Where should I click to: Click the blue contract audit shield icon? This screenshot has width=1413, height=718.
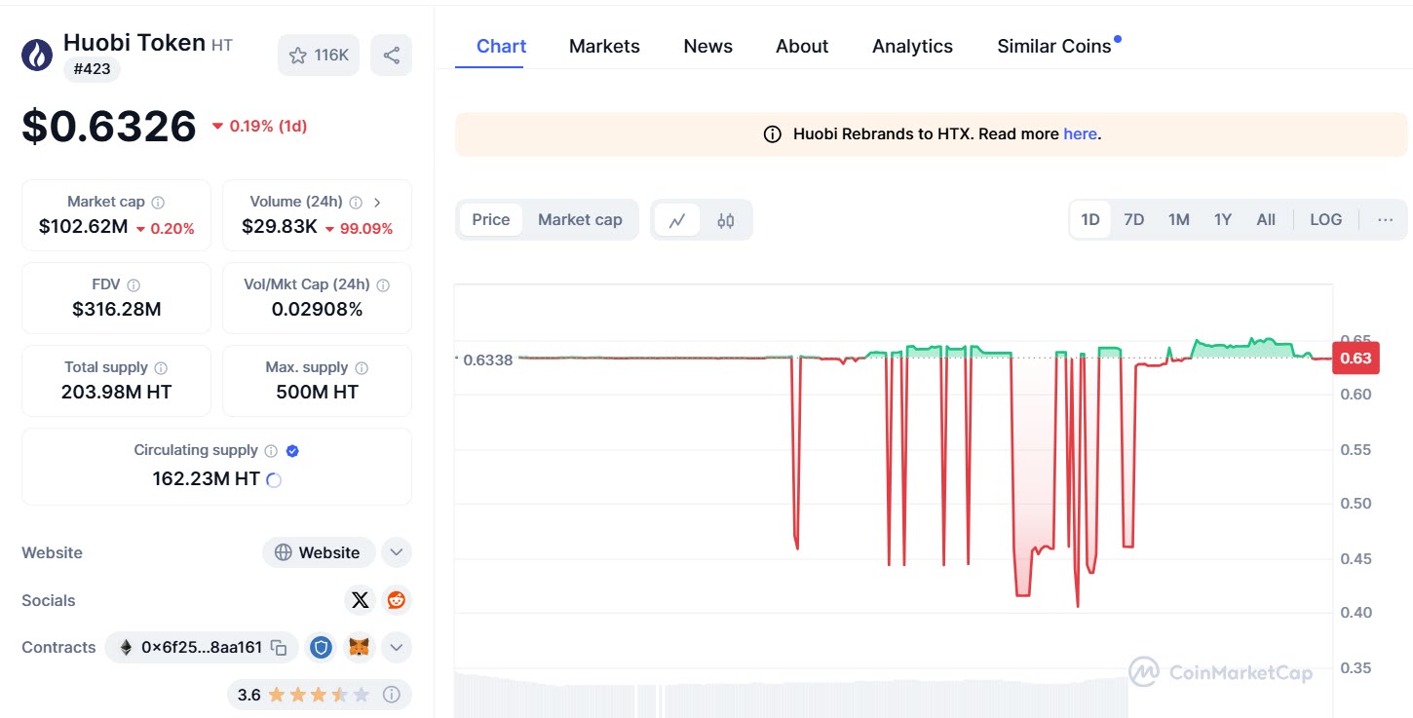(321, 647)
